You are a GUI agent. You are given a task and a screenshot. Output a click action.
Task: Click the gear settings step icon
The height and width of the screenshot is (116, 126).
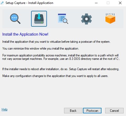(86, 19)
